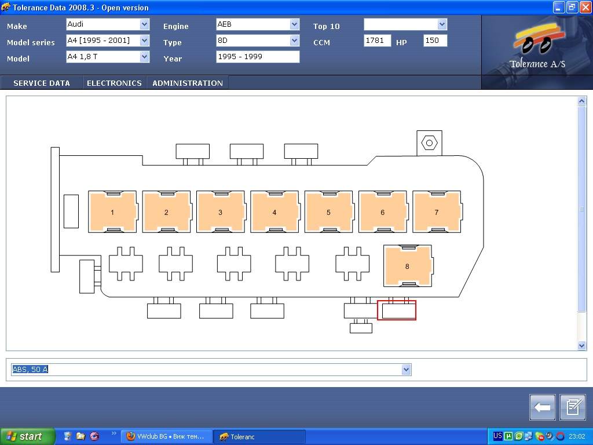
Task: Open the notes edit icon
Action: point(573,407)
